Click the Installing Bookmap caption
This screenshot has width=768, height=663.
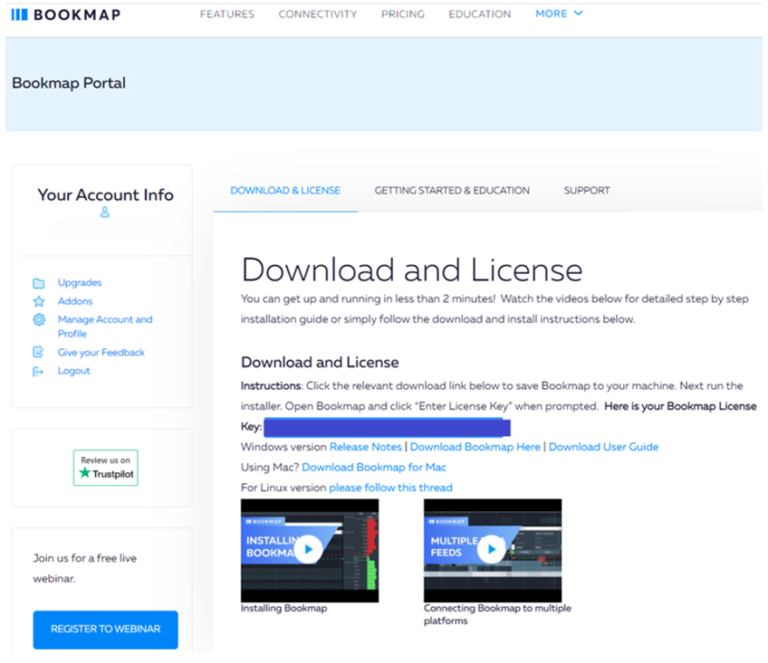pos(283,608)
